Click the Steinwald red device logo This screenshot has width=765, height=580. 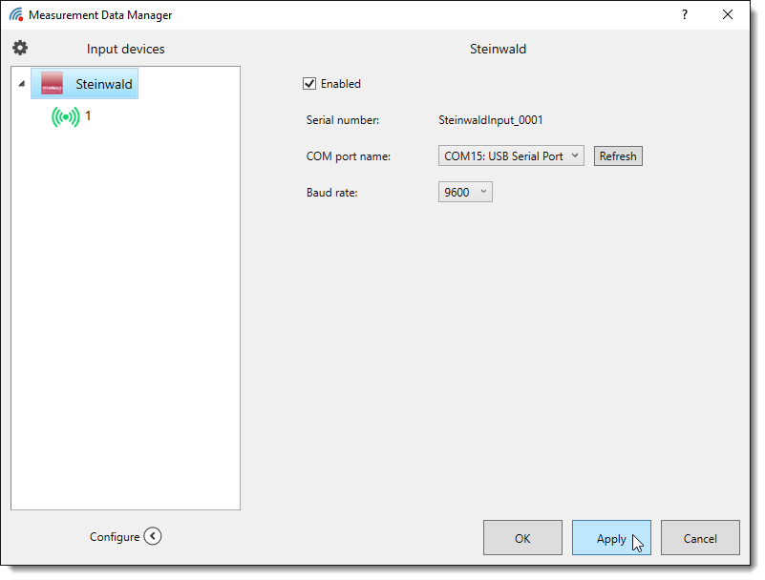click(x=52, y=84)
